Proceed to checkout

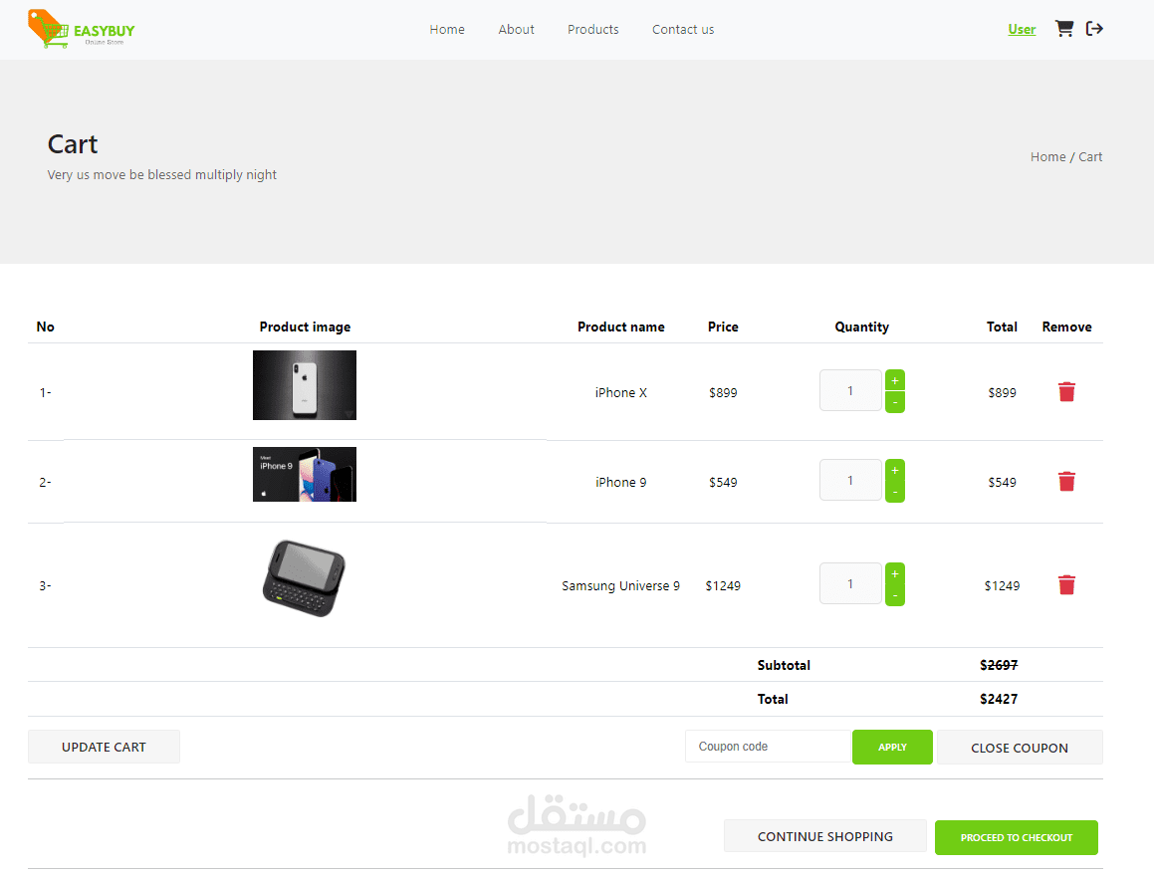click(x=1017, y=837)
